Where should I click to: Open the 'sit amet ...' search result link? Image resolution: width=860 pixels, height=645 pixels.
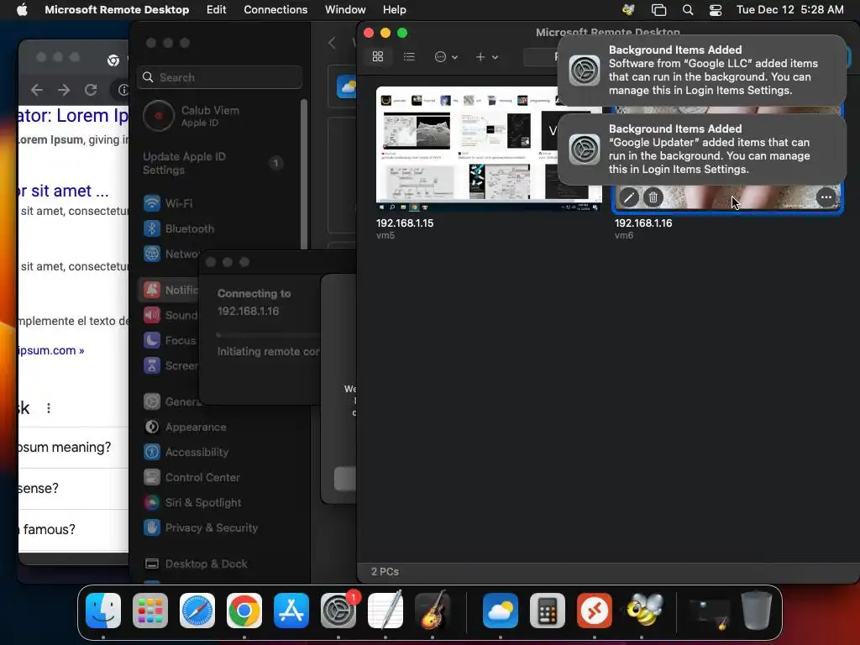point(64,191)
